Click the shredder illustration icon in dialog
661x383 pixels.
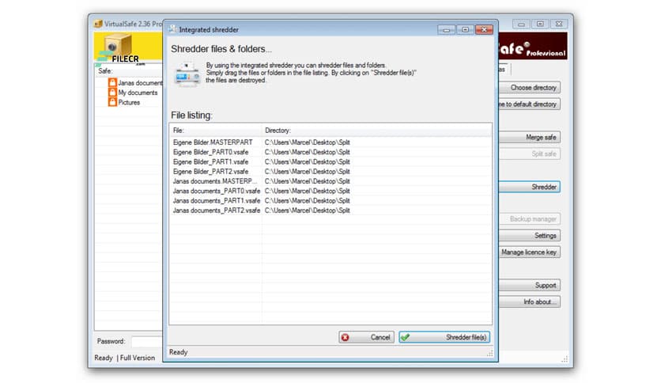click(187, 75)
